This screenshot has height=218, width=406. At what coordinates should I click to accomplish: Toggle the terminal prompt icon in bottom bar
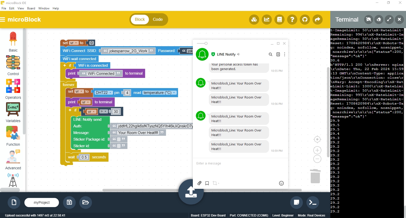313,202
